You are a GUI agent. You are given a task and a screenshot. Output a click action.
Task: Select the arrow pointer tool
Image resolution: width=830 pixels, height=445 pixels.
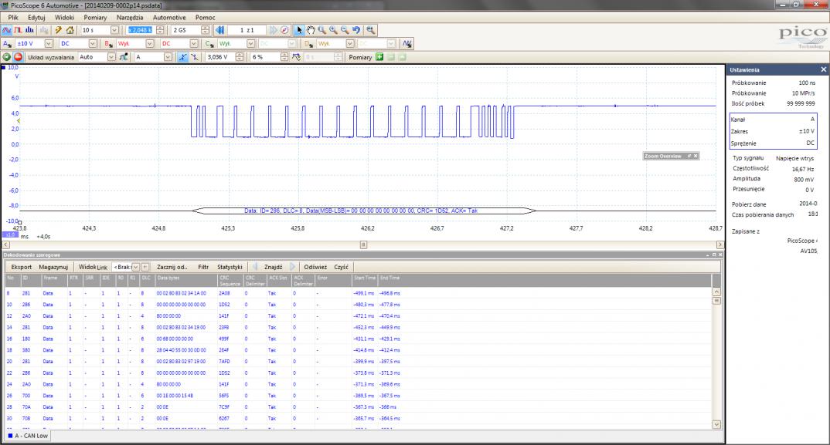pyautogui.click(x=300, y=30)
